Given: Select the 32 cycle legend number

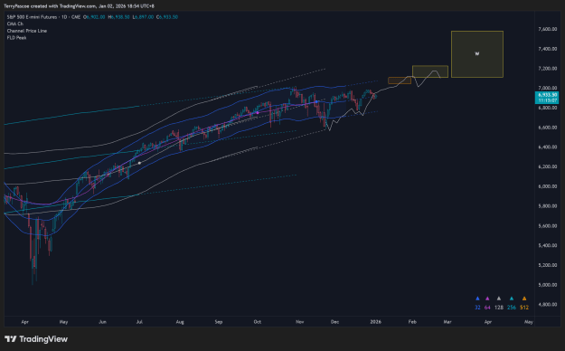Looking at the screenshot, I should pyautogui.click(x=477, y=308).
